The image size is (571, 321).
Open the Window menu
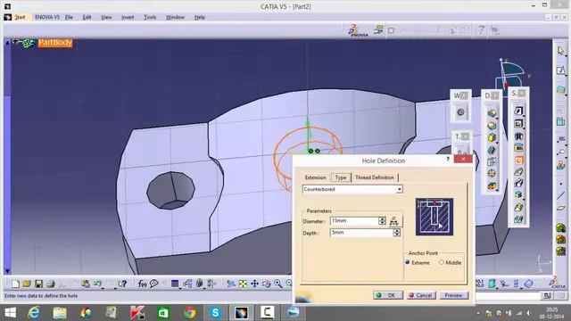pyautogui.click(x=175, y=17)
